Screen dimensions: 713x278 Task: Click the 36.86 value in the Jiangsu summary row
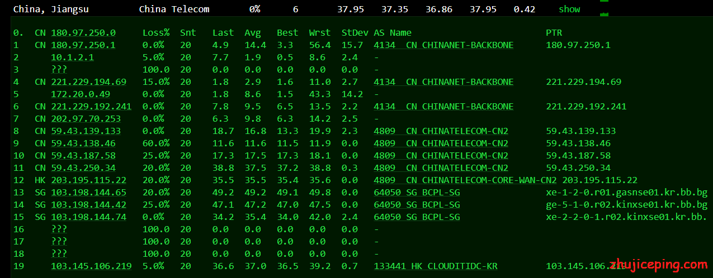(x=439, y=9)
